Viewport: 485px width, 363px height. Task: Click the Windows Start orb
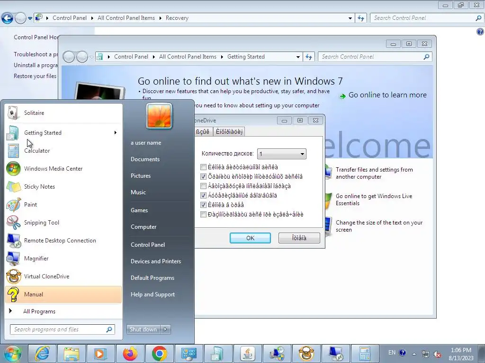tap(12, 354)
